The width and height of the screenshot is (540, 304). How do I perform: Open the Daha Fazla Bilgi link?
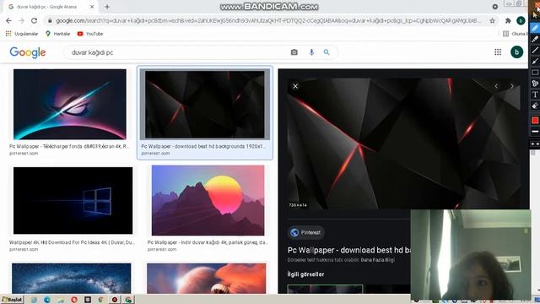[x=377, y=260]
